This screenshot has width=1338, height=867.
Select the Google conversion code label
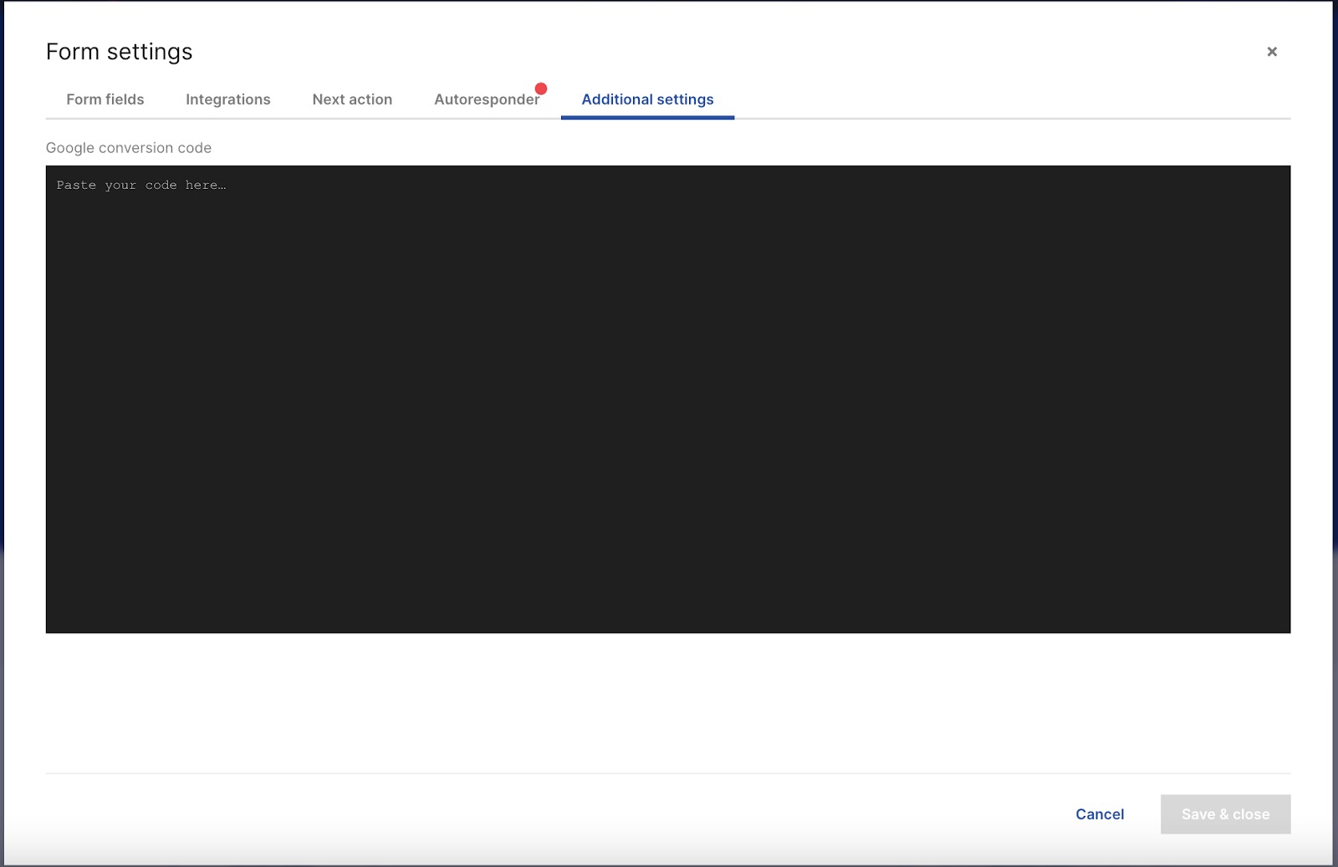(x=129, y=147)
